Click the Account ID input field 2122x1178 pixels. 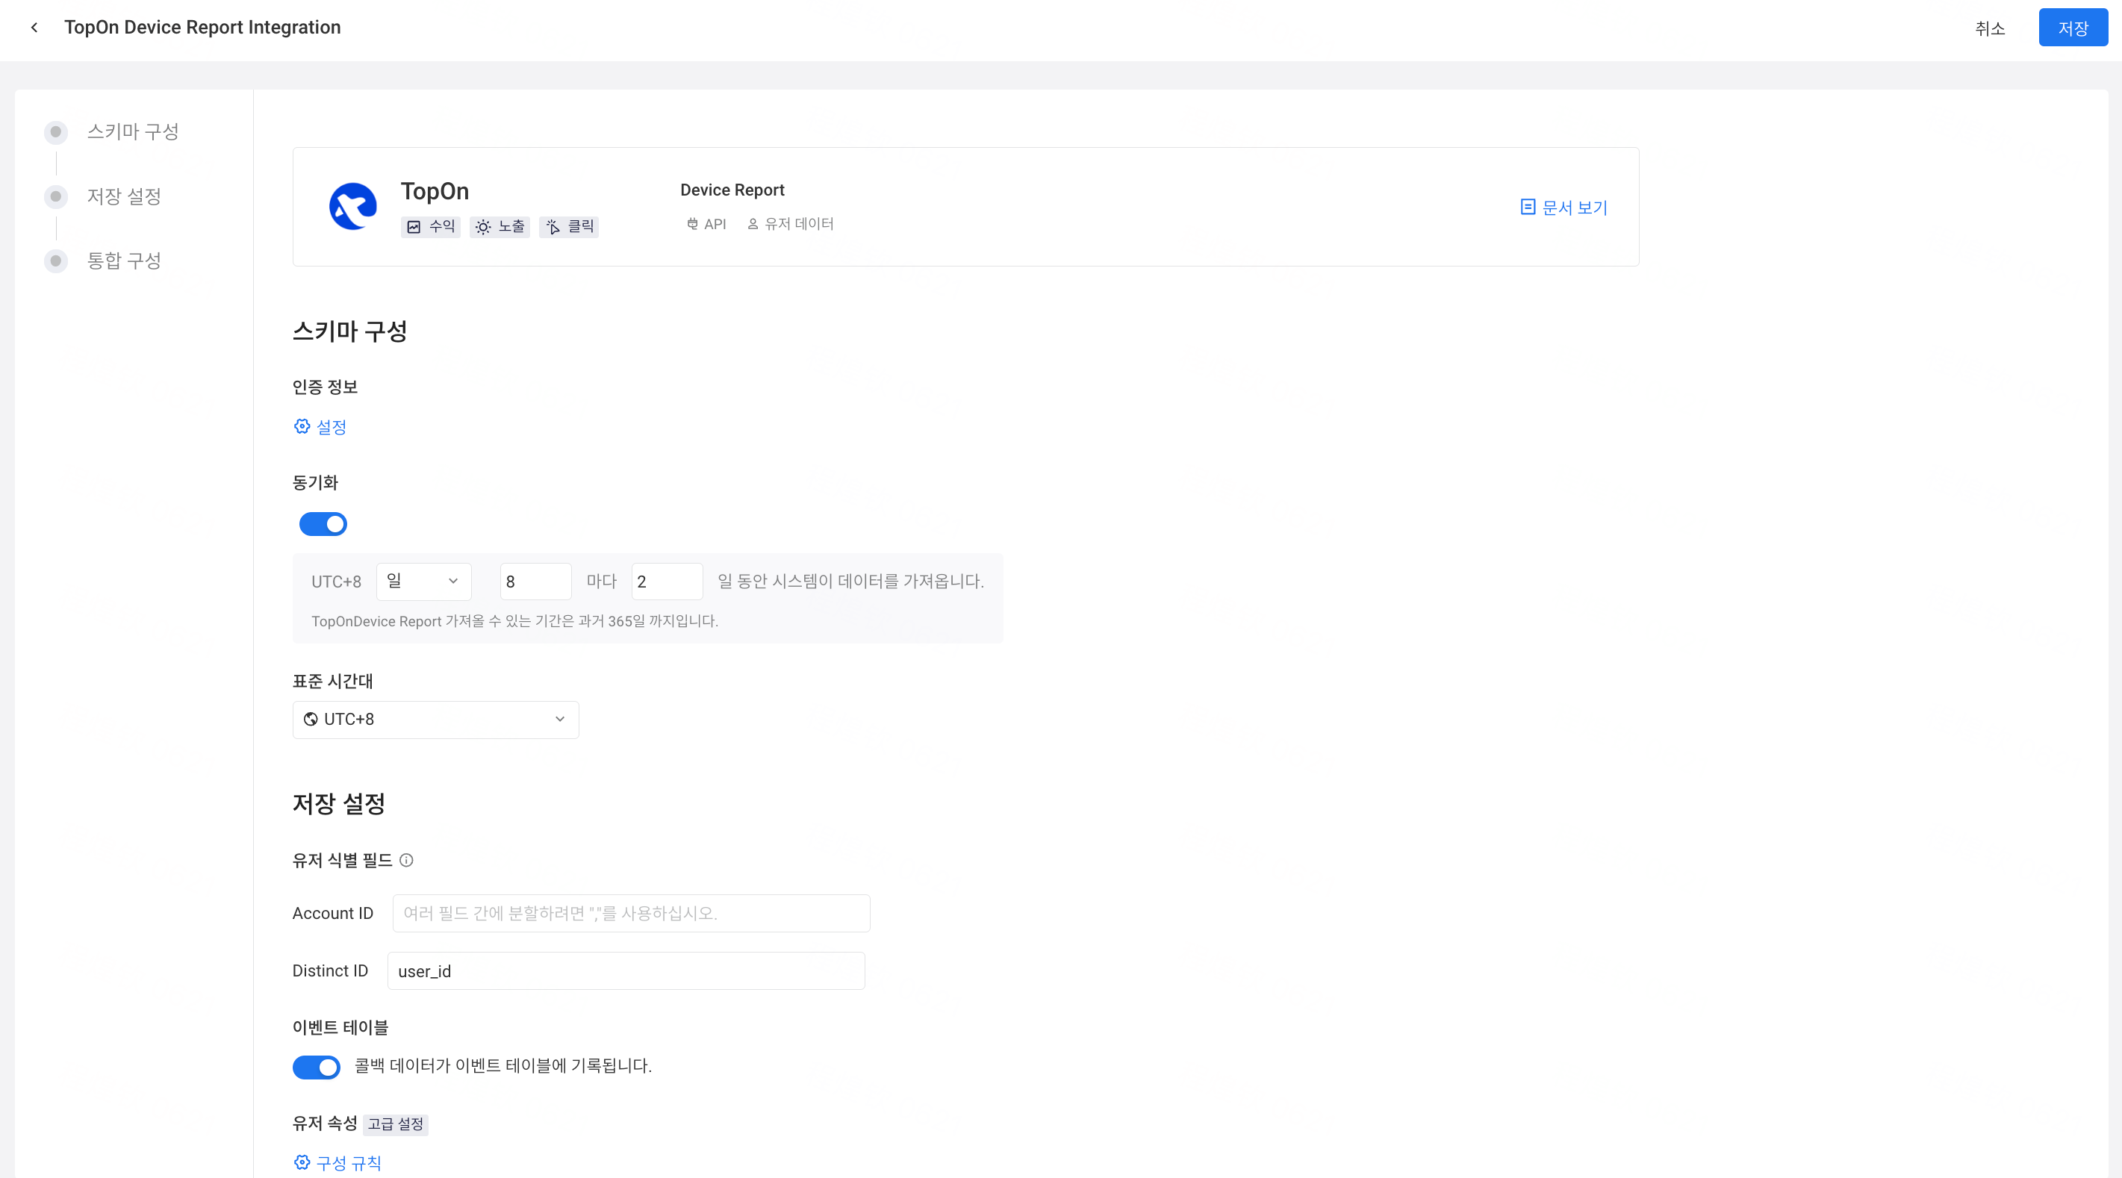pyautogui.click(x=631, y=914)
